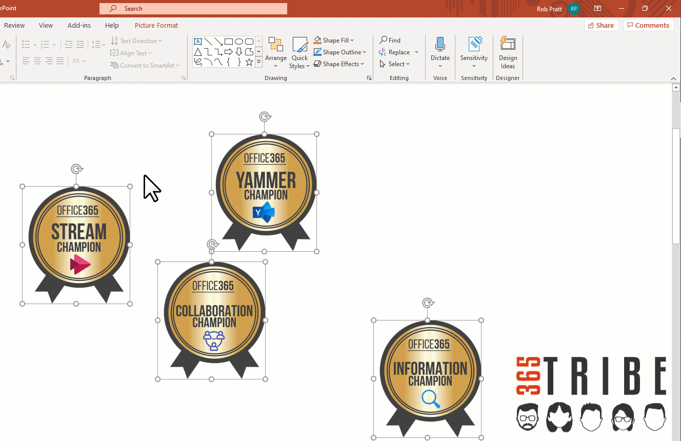Open the Comments pane button
The width and height of the screenshot is (681, 441).
coord(648,25)
